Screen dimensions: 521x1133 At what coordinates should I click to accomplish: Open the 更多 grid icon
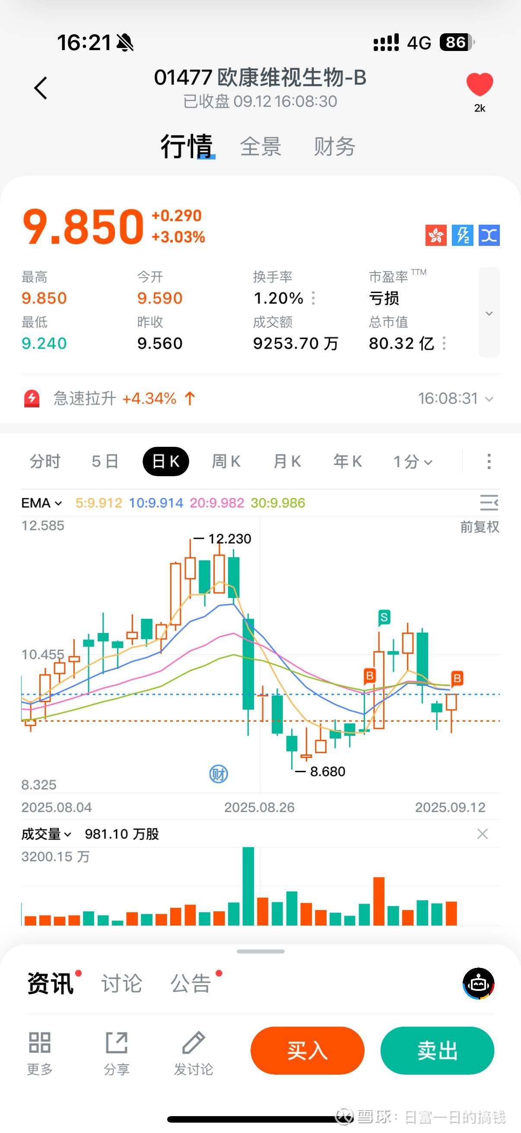tap(40, 1042)
